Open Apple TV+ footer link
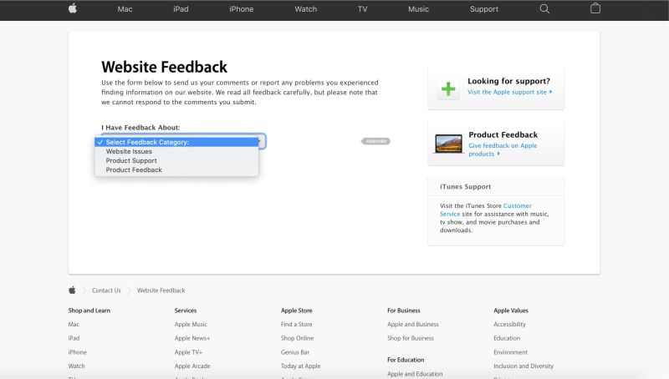This screenshot has height=379, width=669. 189,352
